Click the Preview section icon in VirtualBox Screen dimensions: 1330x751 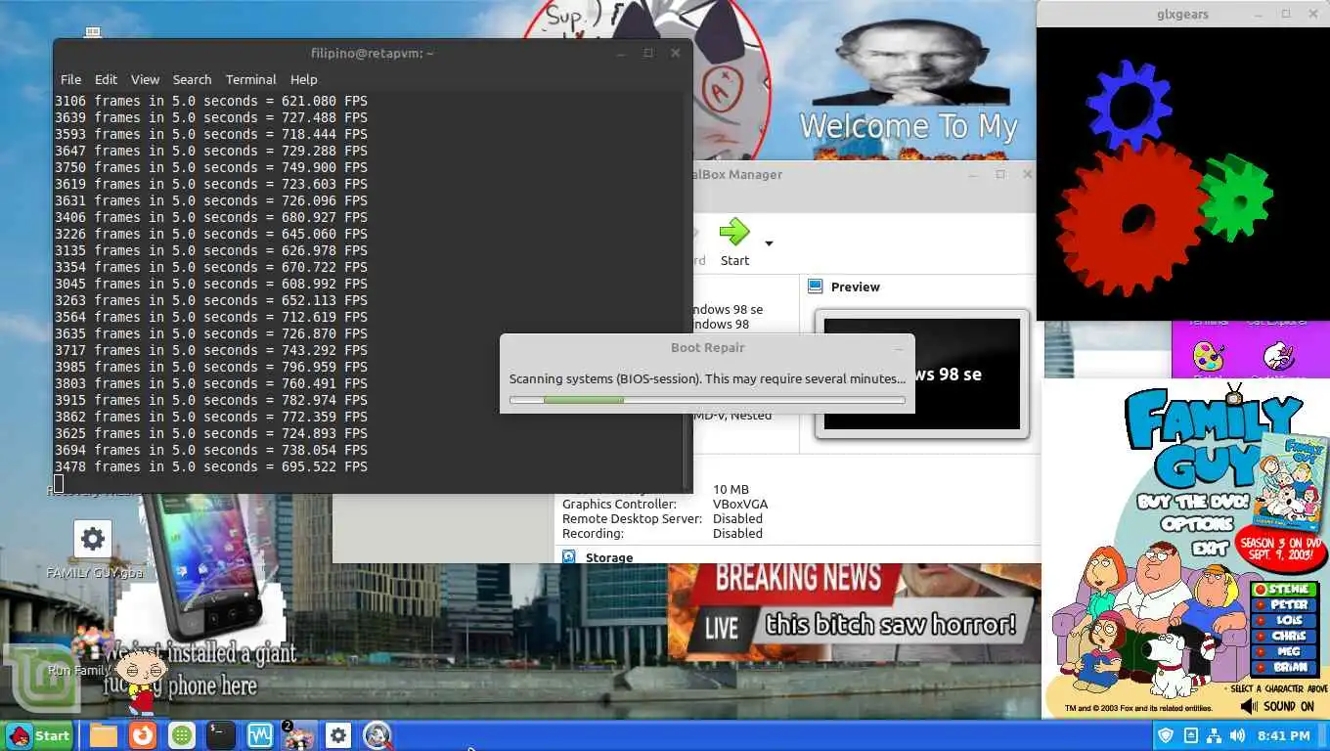point(816,287)
